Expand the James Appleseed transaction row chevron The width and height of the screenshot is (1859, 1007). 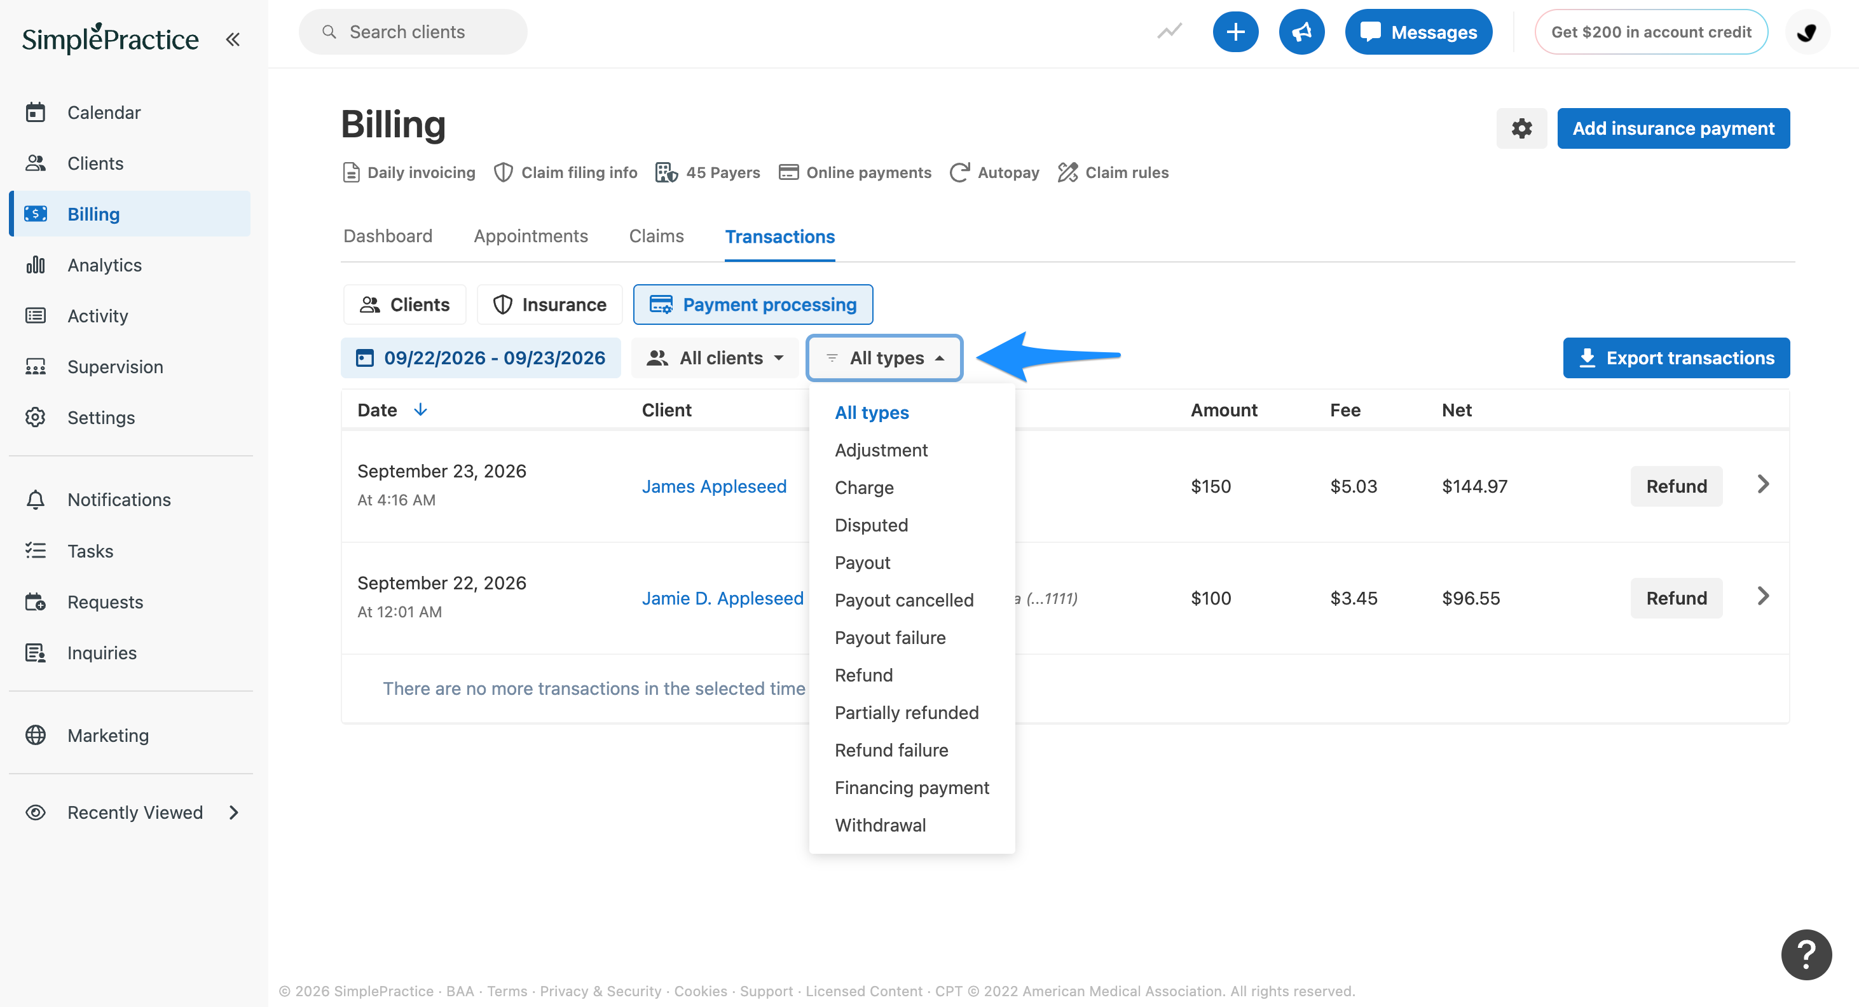pyautogui.click(x=1762, y=484)
